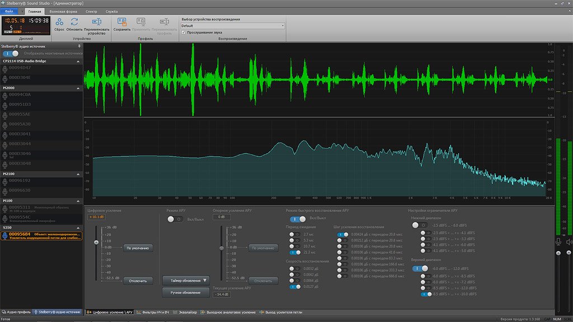Open the playback device dropdown showing Default
The height and width of the screenshot is (322, 573).
(x=233, y=26)
